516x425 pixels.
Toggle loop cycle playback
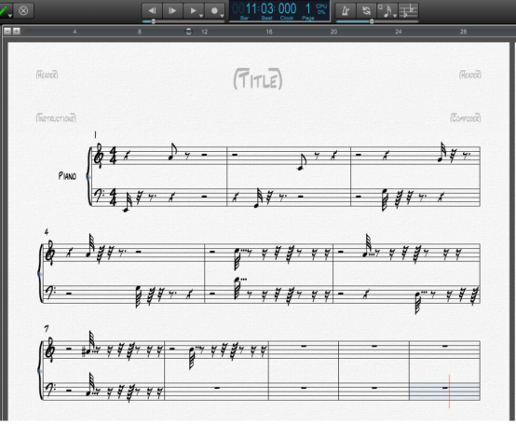point(366,11)
